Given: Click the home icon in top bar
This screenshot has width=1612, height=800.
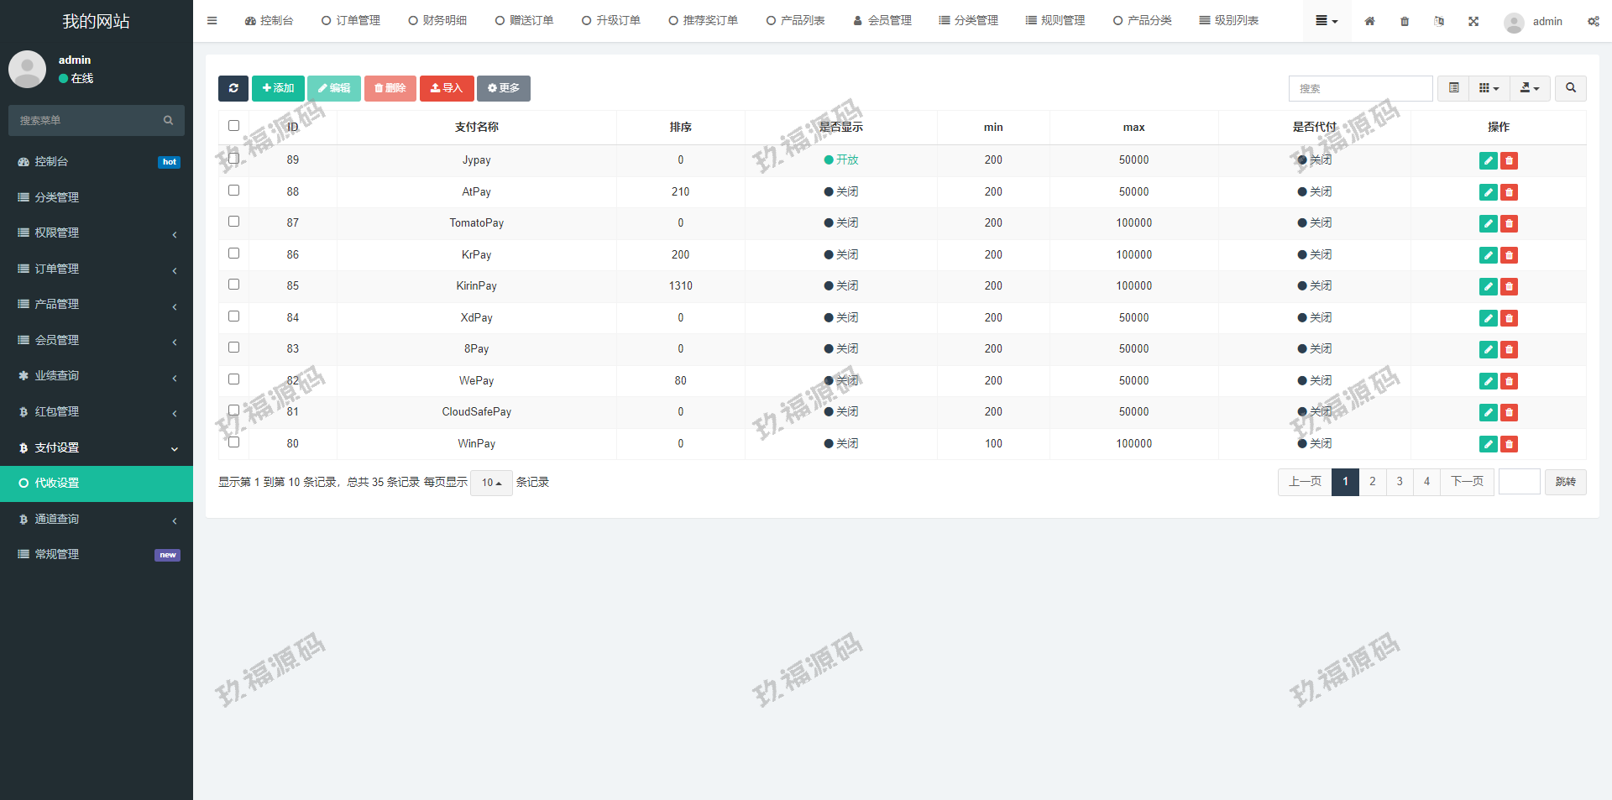Looking at the screenshot, I should tap(1369, 21).
